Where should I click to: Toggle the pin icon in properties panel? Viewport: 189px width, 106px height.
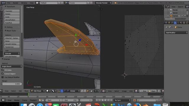pos(166,27)
